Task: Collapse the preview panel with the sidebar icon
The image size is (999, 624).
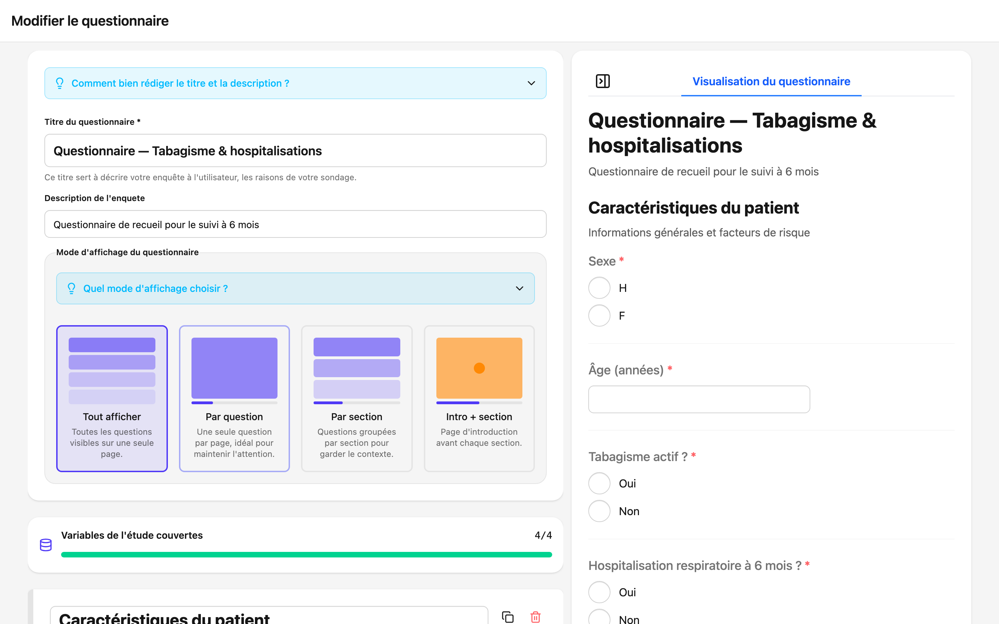Action: (603, 81)
